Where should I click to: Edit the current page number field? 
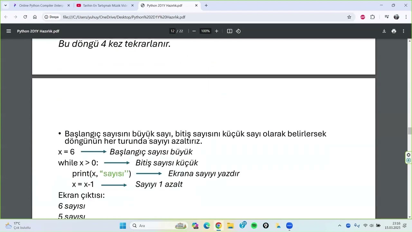click(173, 31)
